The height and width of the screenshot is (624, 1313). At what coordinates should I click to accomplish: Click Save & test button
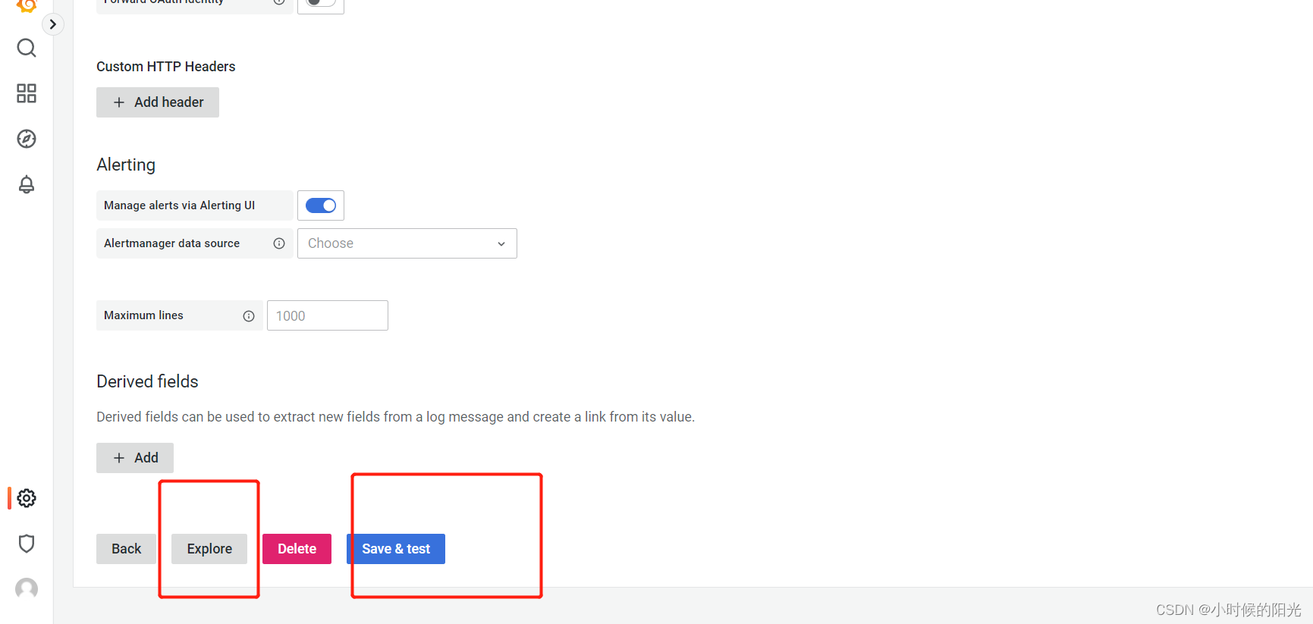pos(396,549)
